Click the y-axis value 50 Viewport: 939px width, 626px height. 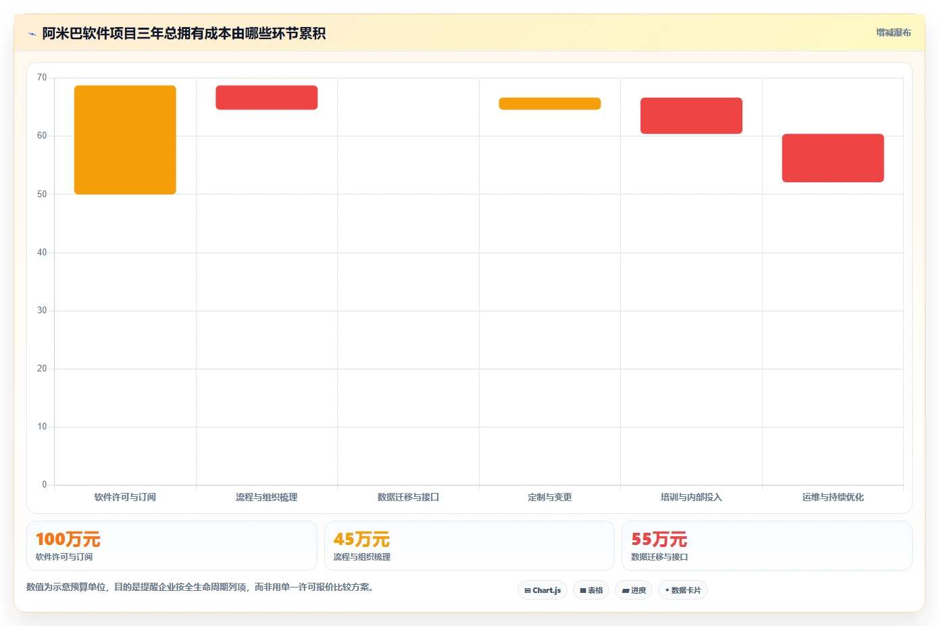[x=42, y=194]
